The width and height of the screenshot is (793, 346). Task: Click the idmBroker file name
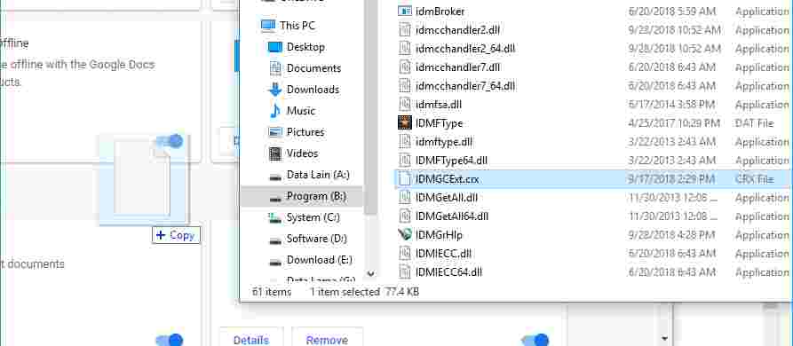pyautogui.click(x=440, y=12)
